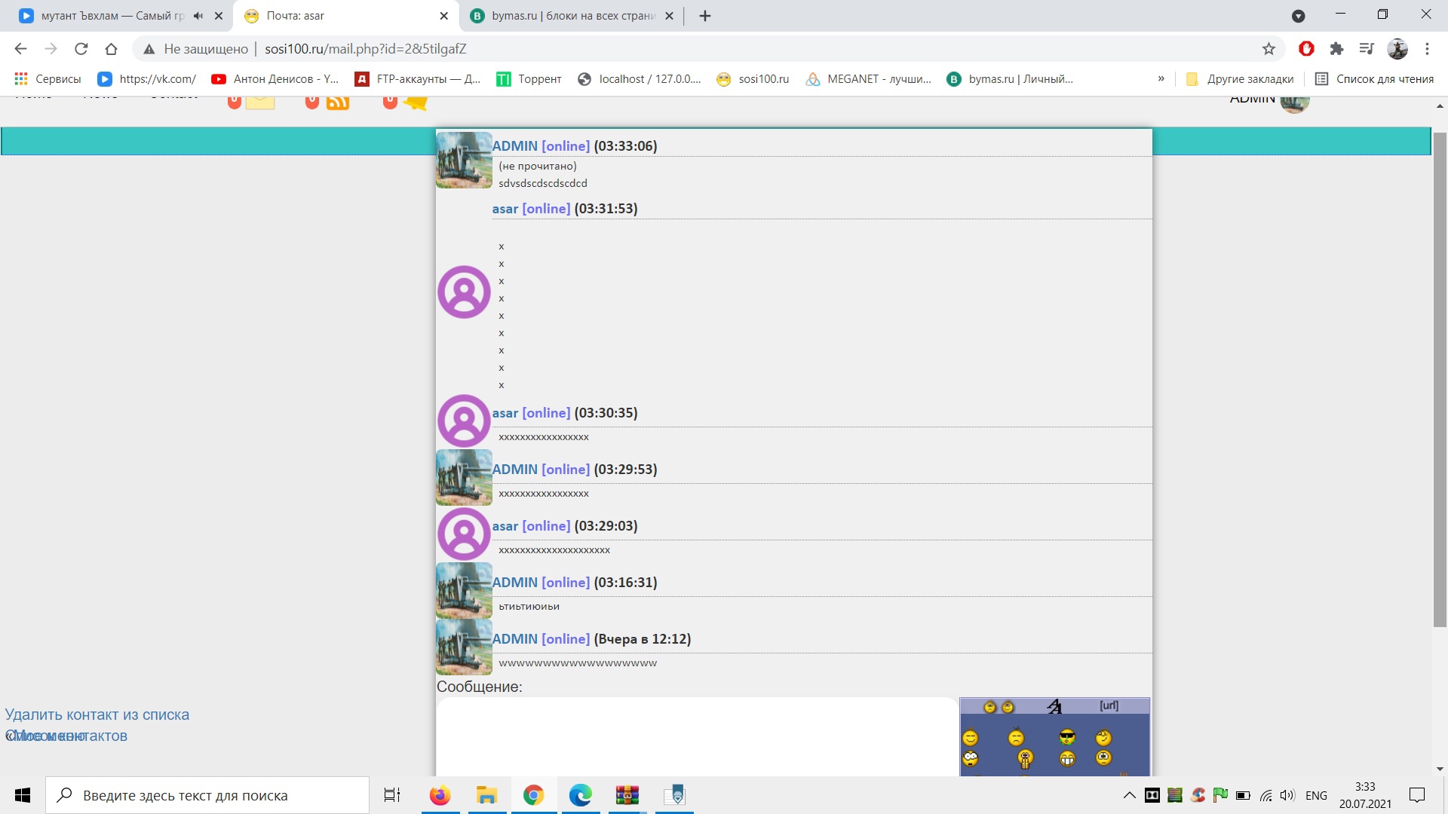The height and width of the screenshot is (814, 1448).
Task: Bookmark page with the star icon
Action: click(1269, 49)
